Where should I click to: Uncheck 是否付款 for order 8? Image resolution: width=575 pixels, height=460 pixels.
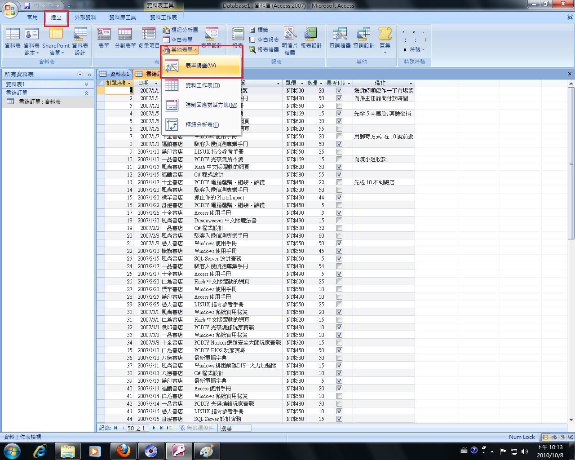click(339, 144)
